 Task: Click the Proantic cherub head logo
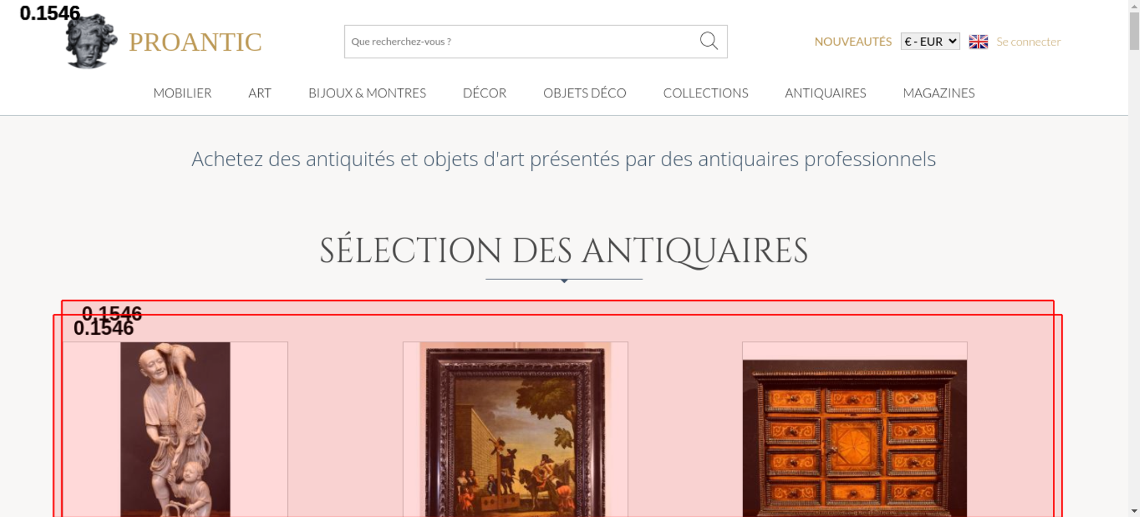tap(91, 41)
